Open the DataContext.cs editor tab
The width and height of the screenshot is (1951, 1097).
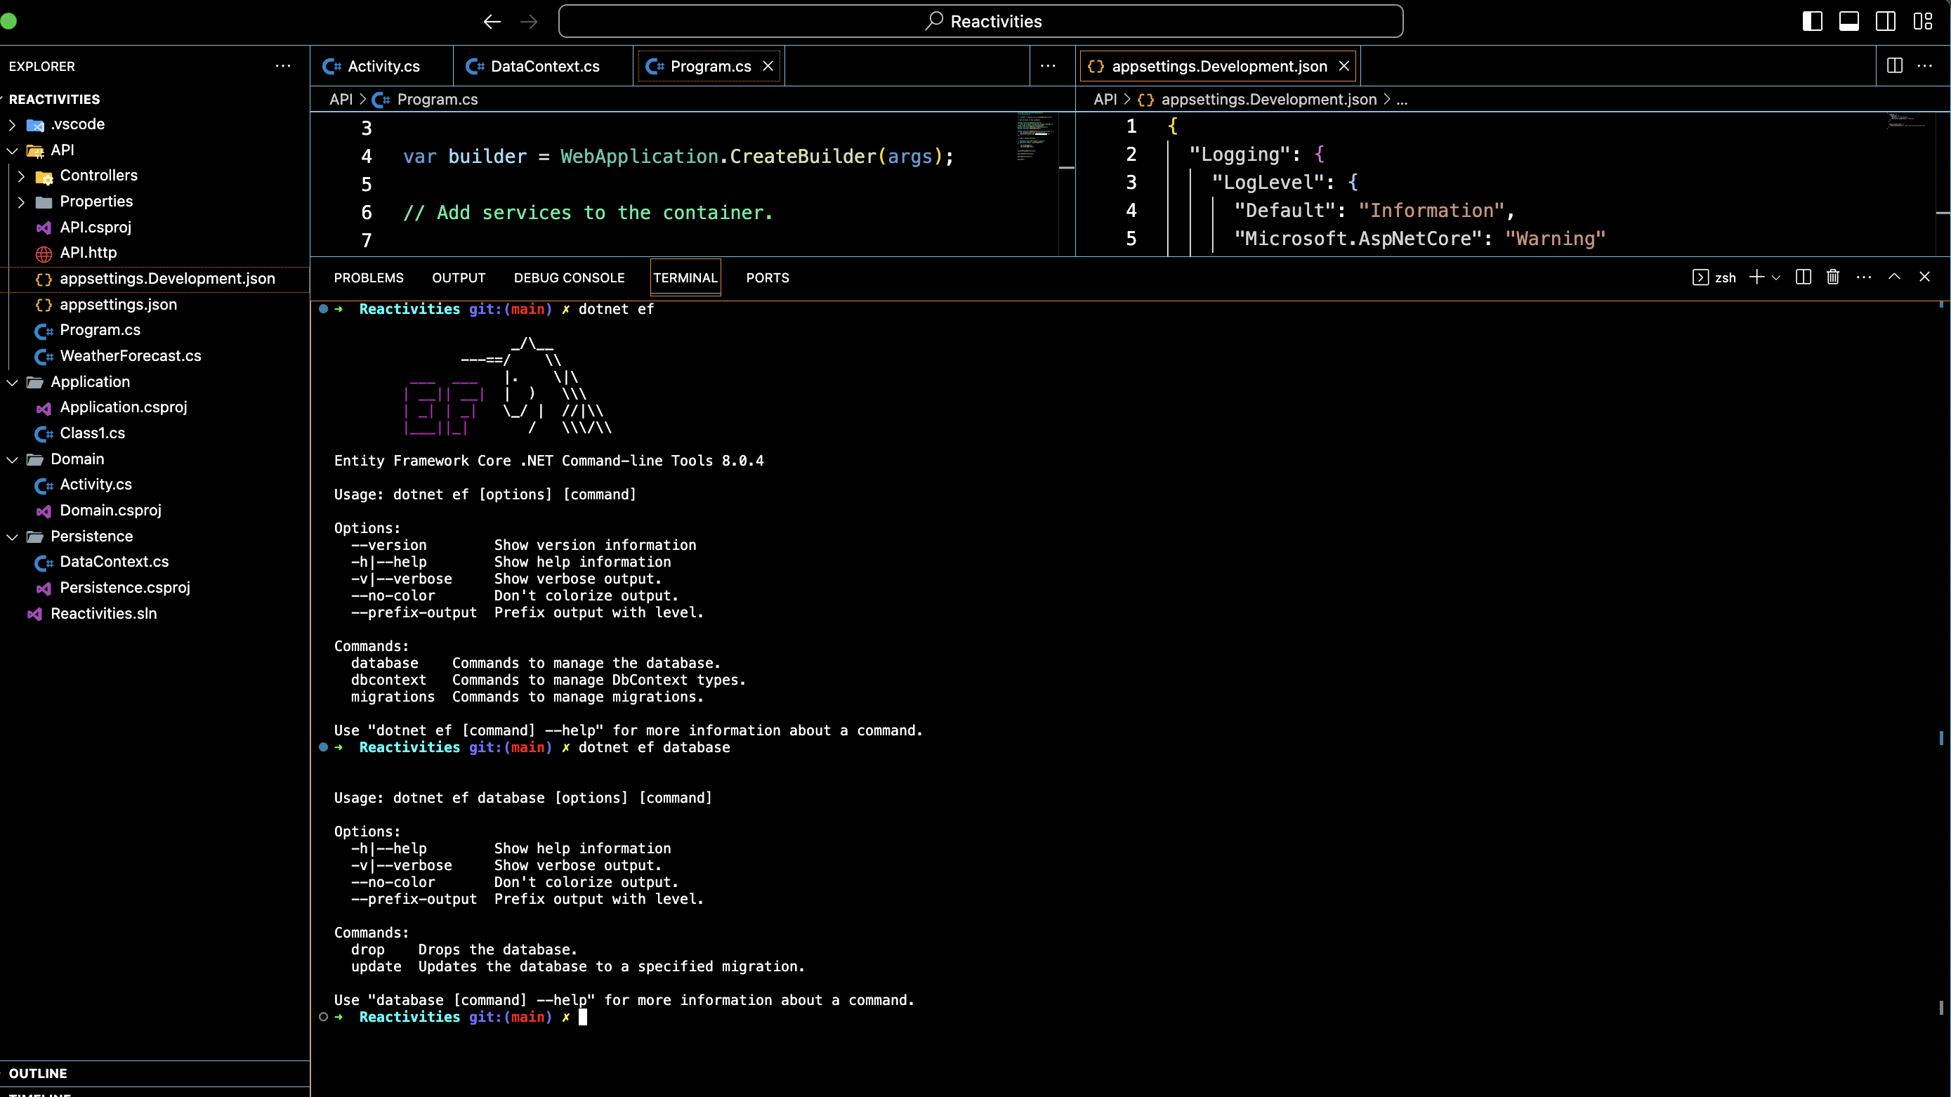[x=544, y=66]
